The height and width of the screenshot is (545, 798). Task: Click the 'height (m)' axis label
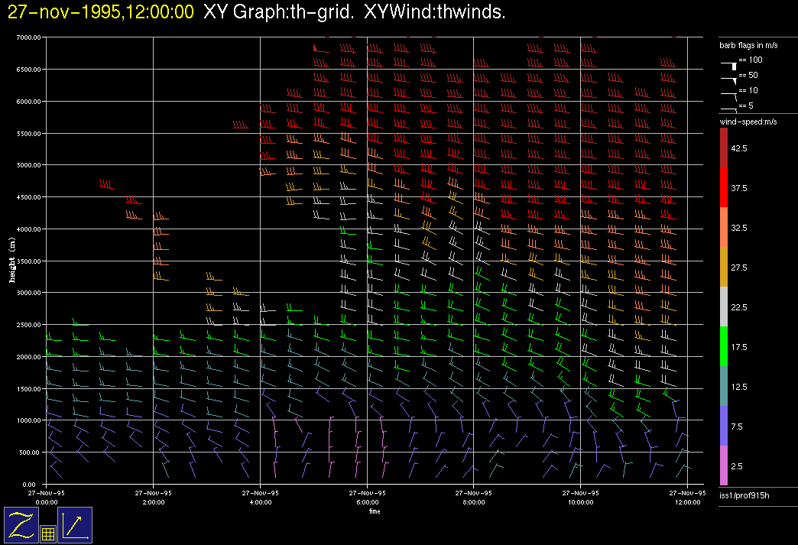(x=12, y=260)
